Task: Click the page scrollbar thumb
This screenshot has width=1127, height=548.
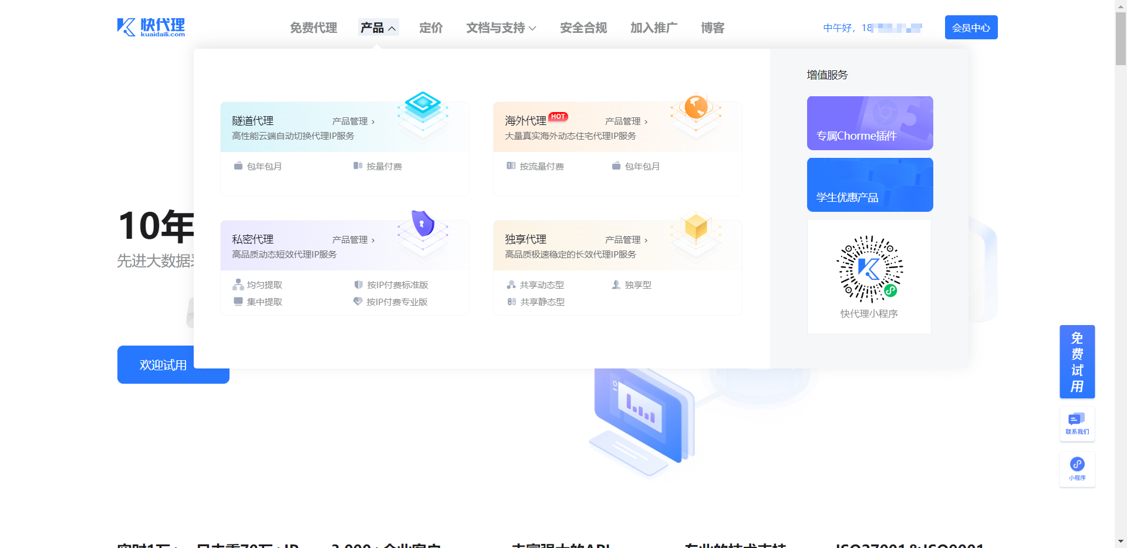Action: click(1121, 39)
